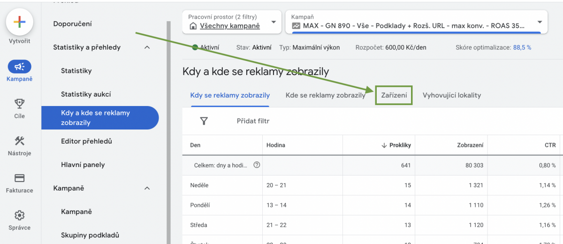Screen dimensions: 563x244
Task: Open Správce gear icon
Action: click(19, 215)
